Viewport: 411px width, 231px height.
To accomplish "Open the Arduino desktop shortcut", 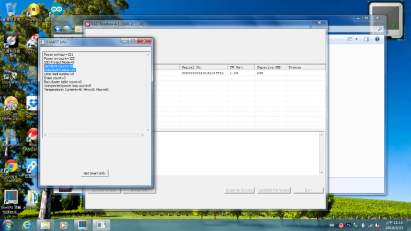I will 56,12.
